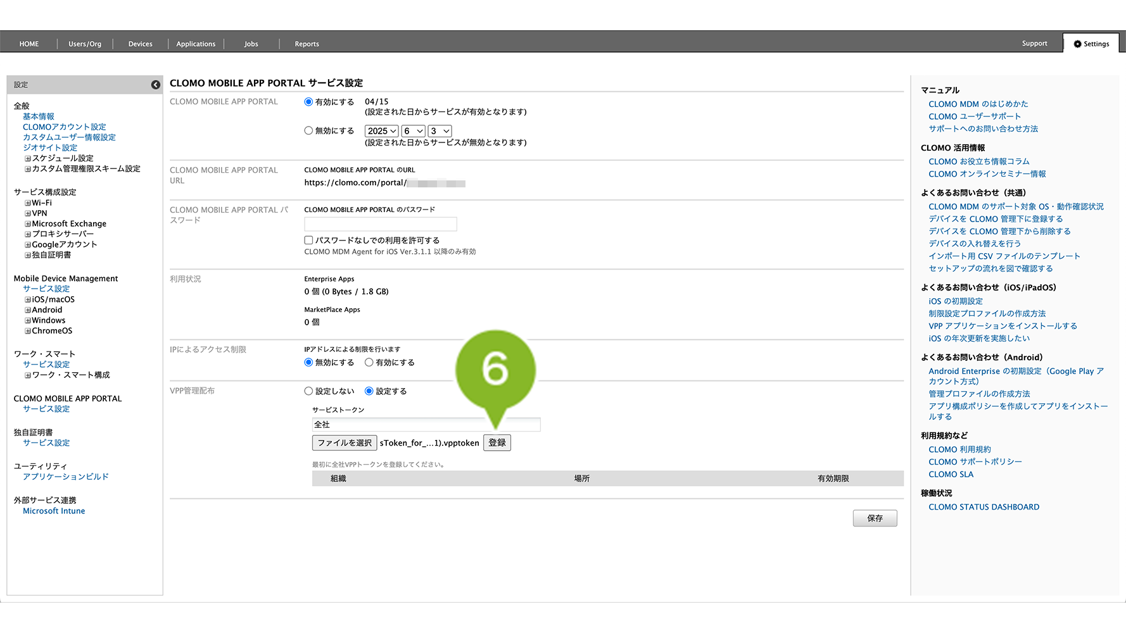This screenshot has width=1126, height=633.
Task: Open カスタムユーザー情報設定 link
Action: [x=69, y=137]
